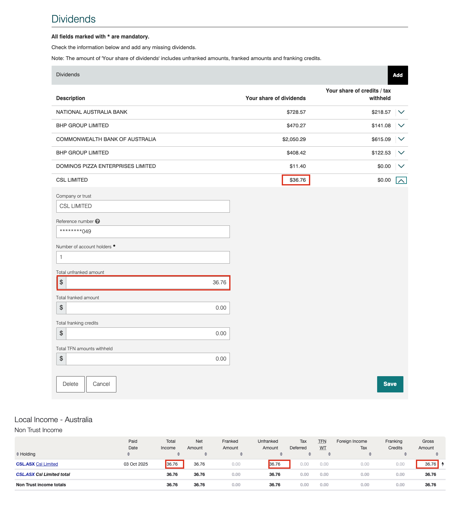The width and height of the screenshot is (460, 505).
Task: Expand the Dominos Pizza Enterprises row
Action: pyautogui.click(x=401, y=166)
